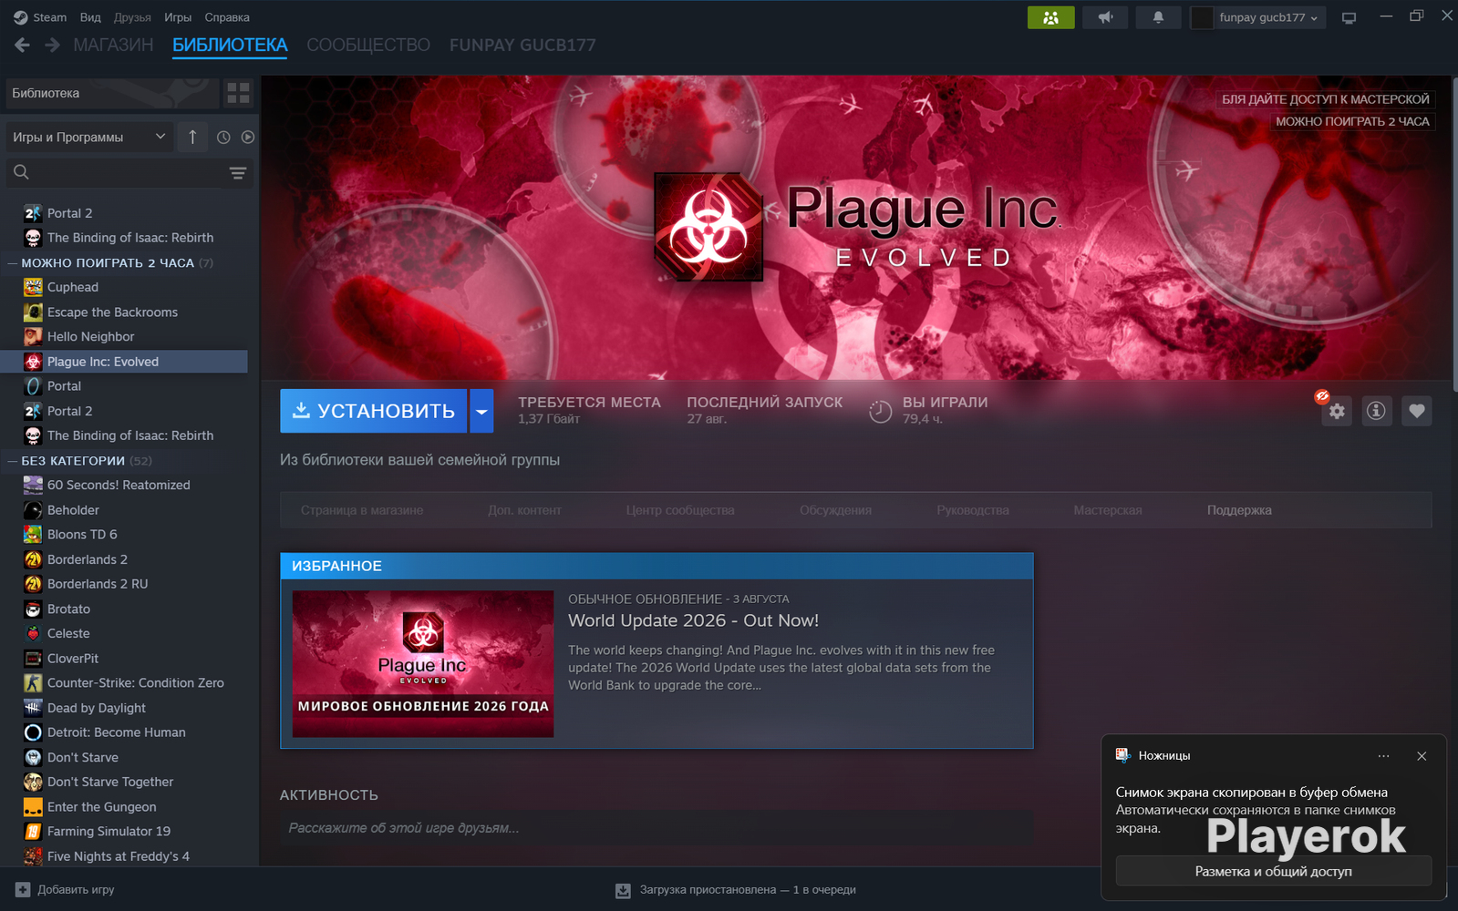This screenshot has height=911, width=1458.
Task: Open the Игры menu
Action: [x=178, y=17]
